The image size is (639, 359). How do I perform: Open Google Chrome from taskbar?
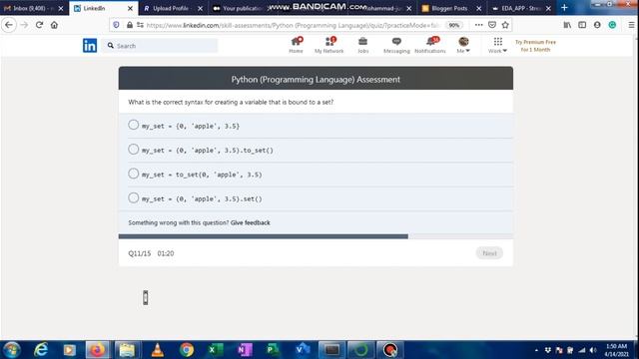point(187,350)
